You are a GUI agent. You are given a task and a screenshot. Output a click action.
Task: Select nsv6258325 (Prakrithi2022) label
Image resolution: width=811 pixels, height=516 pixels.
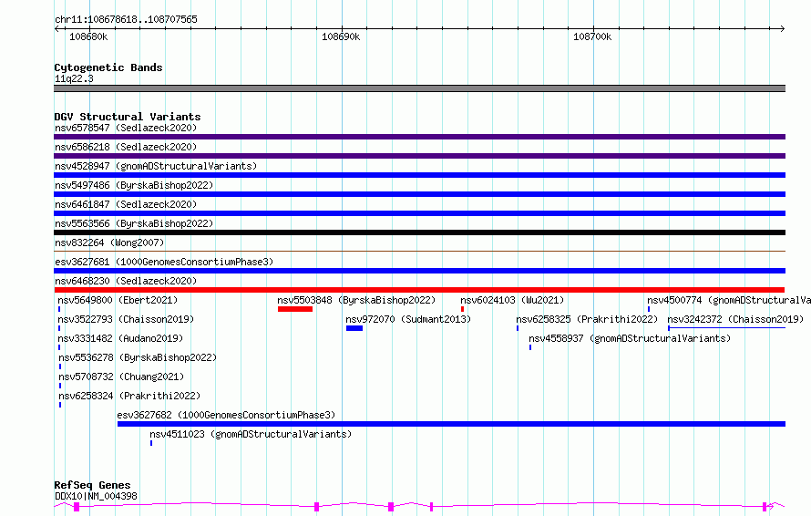pyautogui.click(x=587, y=319)
